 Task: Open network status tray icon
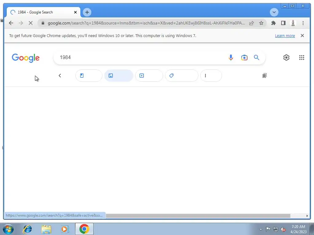tap(276, 229)
